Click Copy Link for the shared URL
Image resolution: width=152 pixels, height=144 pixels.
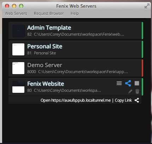[123, 100]
